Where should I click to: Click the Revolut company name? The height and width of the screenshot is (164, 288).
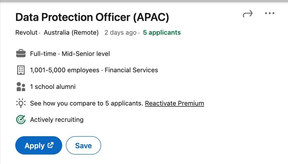(26, 32)
